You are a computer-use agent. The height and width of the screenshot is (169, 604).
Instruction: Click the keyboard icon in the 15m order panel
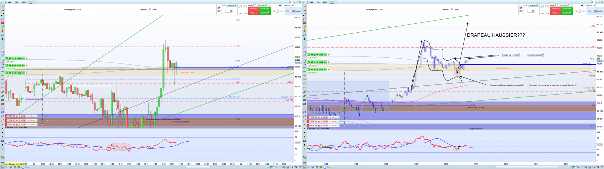(x=219, y=11)
